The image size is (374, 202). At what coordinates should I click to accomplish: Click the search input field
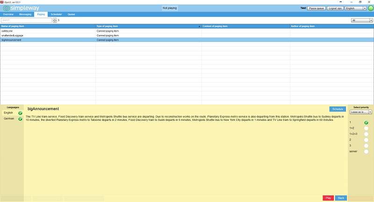(26, 21)
